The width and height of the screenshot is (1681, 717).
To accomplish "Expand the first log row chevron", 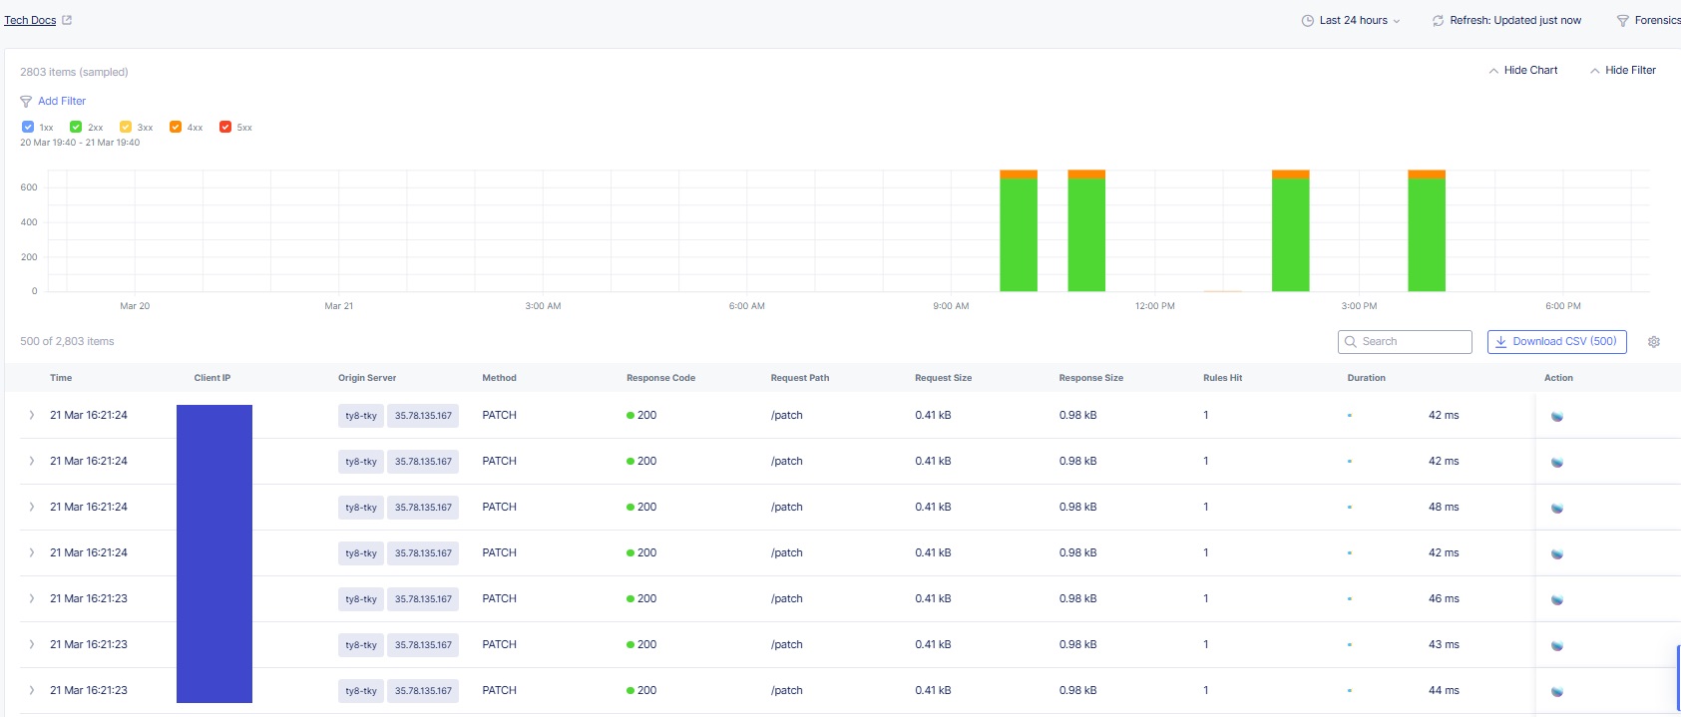I will [32, 415].
